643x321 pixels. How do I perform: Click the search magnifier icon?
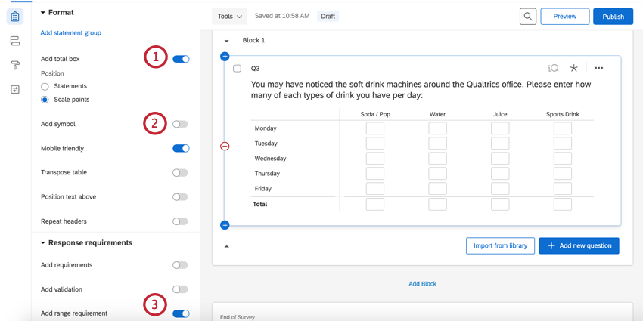click(528, 16)
